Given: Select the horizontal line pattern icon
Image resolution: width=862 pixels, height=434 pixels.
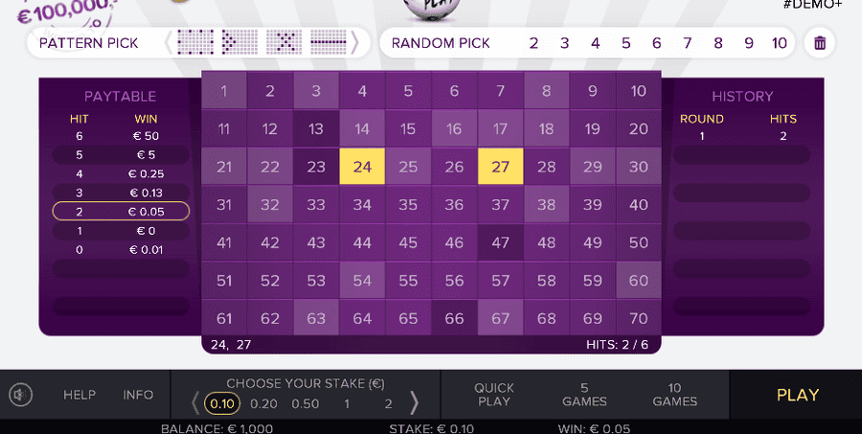Looking at the screenshot, I should [329, 42].
